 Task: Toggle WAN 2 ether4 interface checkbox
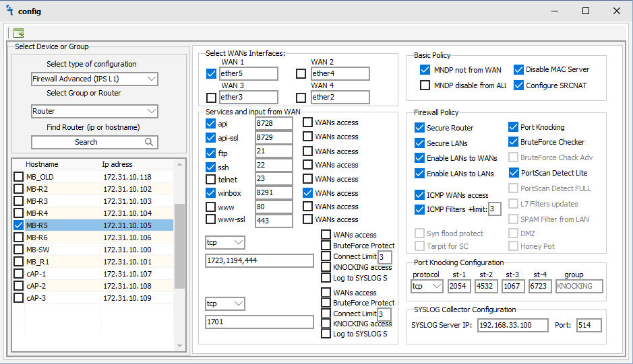(x=301, y=73)
